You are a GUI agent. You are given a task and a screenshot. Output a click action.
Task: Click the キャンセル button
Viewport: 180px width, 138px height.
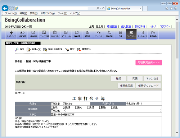click(x=152, y=78)
